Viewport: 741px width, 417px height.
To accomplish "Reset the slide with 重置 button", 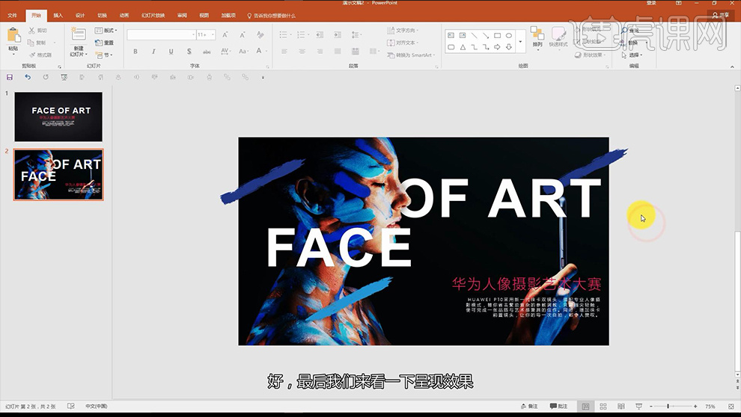I will (105, 43).
